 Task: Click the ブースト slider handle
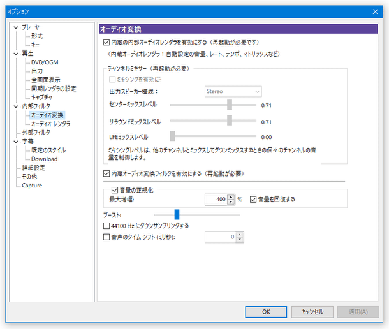point(177,215)
